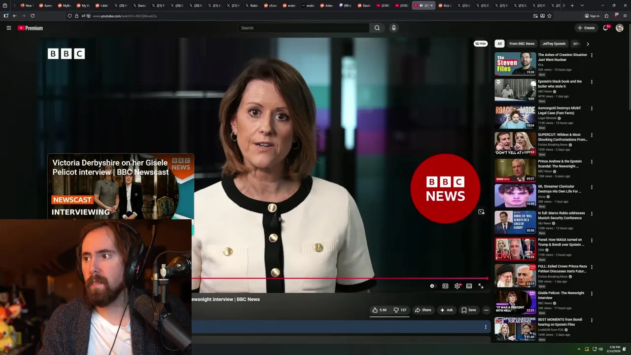
Task: Open YouTube notifications bell
Action: tap(606, 28)
